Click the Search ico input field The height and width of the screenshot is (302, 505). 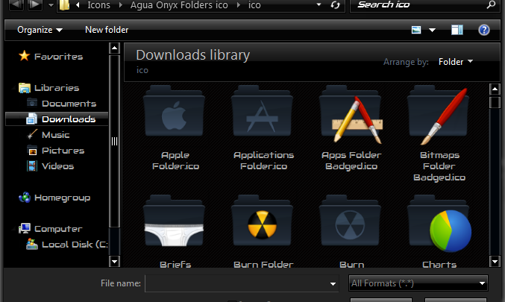click(418, 4)
